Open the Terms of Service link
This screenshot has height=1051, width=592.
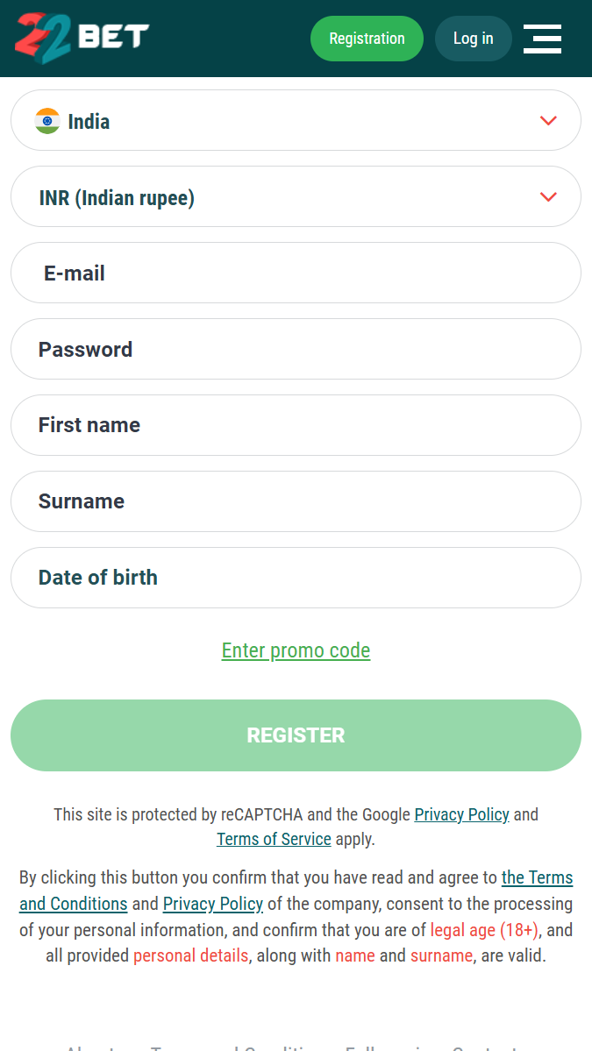pyautogui.click(x=274, y=839)
